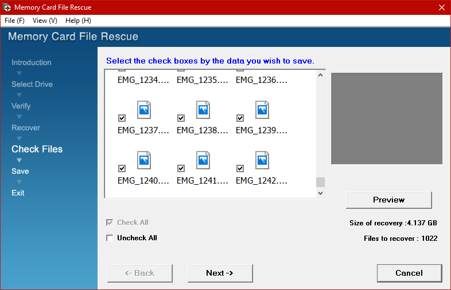
Task: Uncheck the EMG_1241 checkbox
Action: coord(181,168)
